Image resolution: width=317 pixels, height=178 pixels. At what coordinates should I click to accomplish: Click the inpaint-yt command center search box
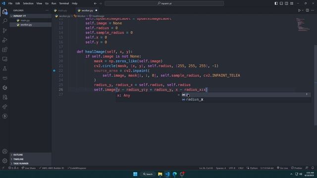164,3
